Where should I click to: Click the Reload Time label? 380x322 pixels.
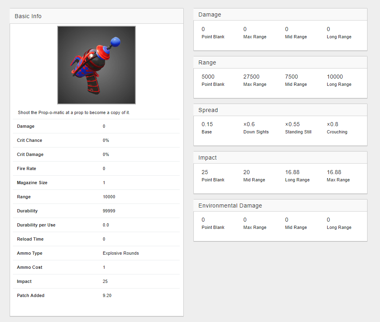(x=30, y=239)
